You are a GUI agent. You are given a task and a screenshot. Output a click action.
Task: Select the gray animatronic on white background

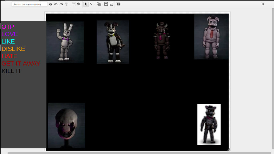(209, 124)
